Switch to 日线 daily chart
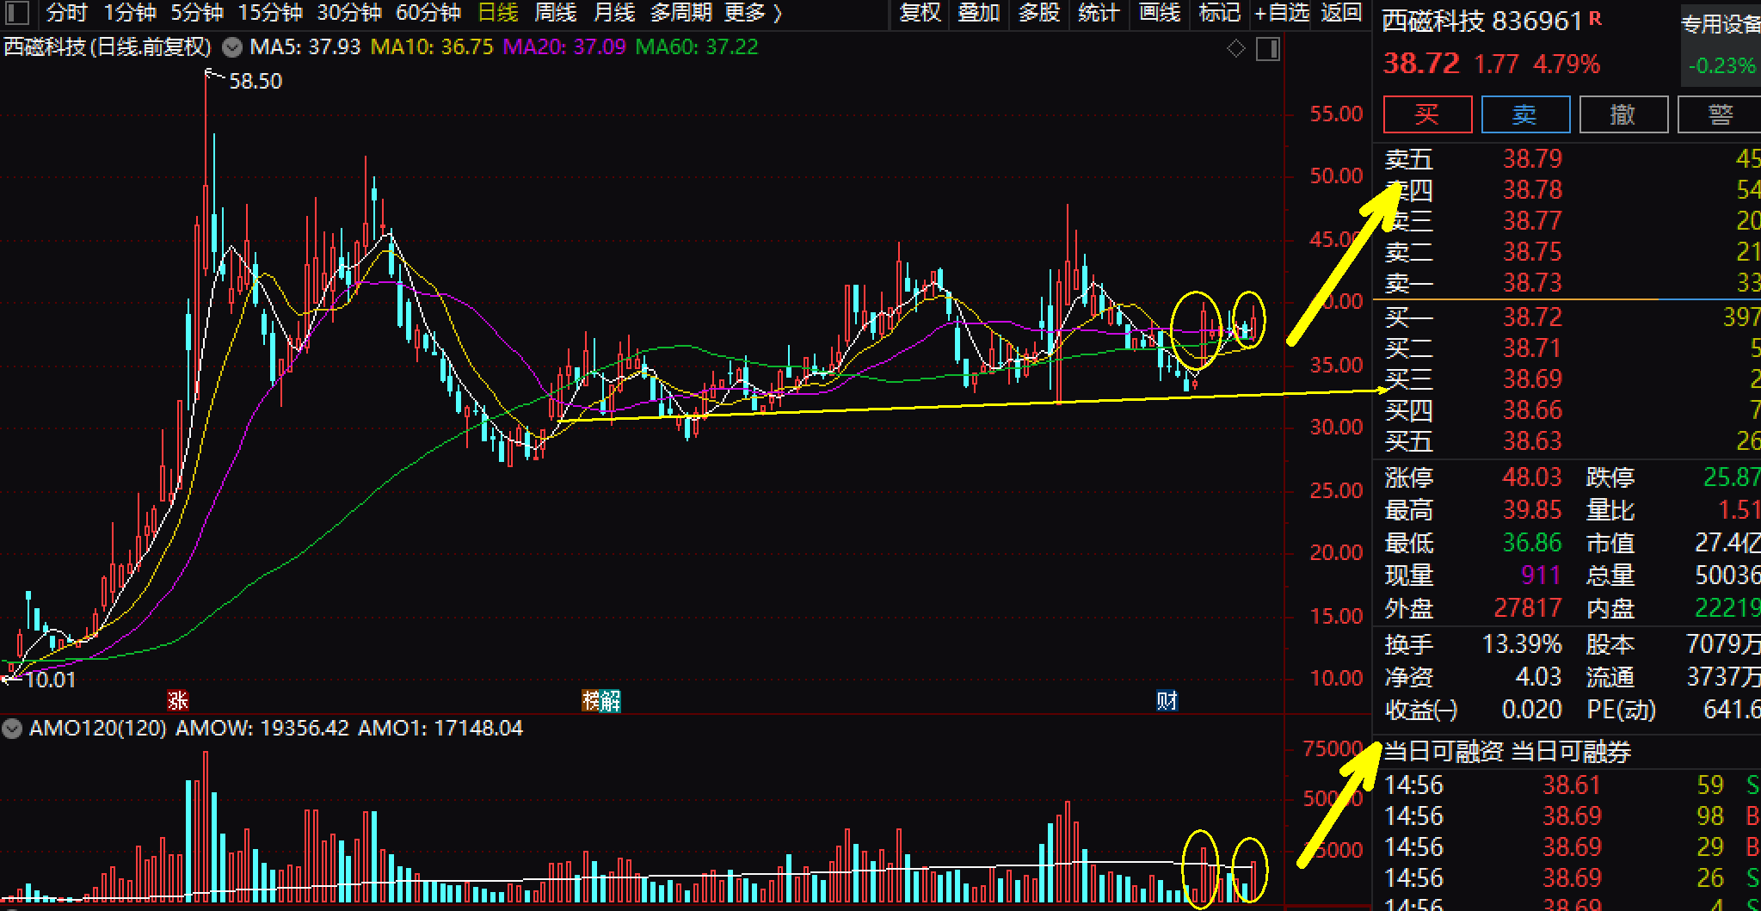Viewport: 1761px width, 911px height. click(x=498, y=13)
